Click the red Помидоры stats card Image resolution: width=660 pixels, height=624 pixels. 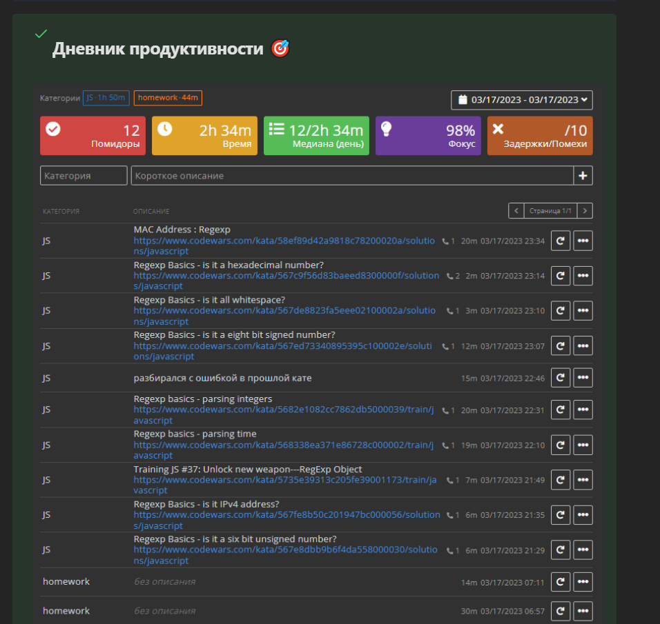(93, 136)
